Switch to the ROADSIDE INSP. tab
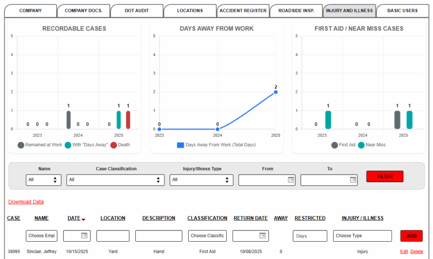This screenshot has height=259, width=433. tap(296, 11)
